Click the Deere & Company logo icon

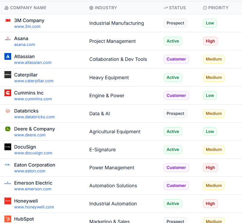click(x=8, y=129)
